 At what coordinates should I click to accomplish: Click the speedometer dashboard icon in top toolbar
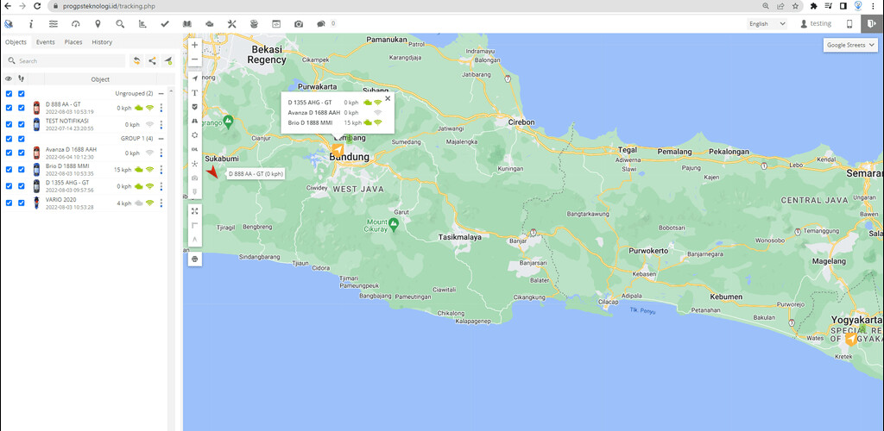coord(75,23)
